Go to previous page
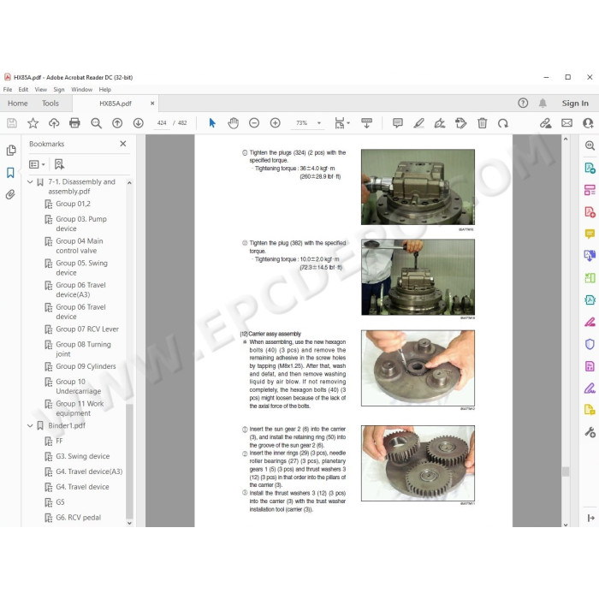The image size is (599, 599). tap(117, 123)
